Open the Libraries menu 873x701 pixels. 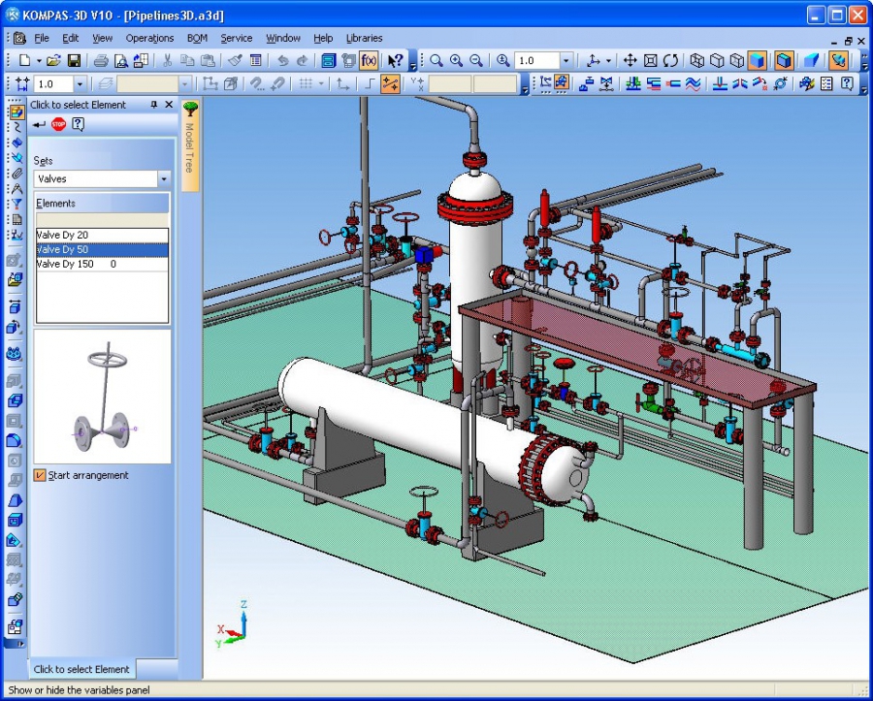coord(365,39)
